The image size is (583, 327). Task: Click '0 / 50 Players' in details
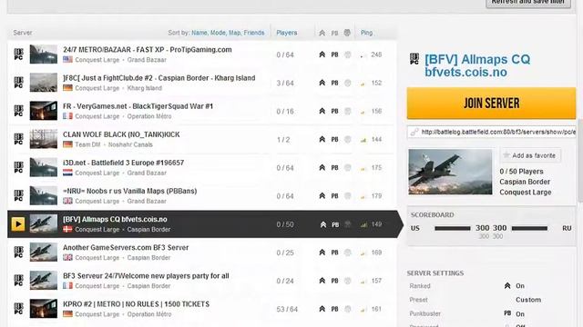click(x=521, y=172)
